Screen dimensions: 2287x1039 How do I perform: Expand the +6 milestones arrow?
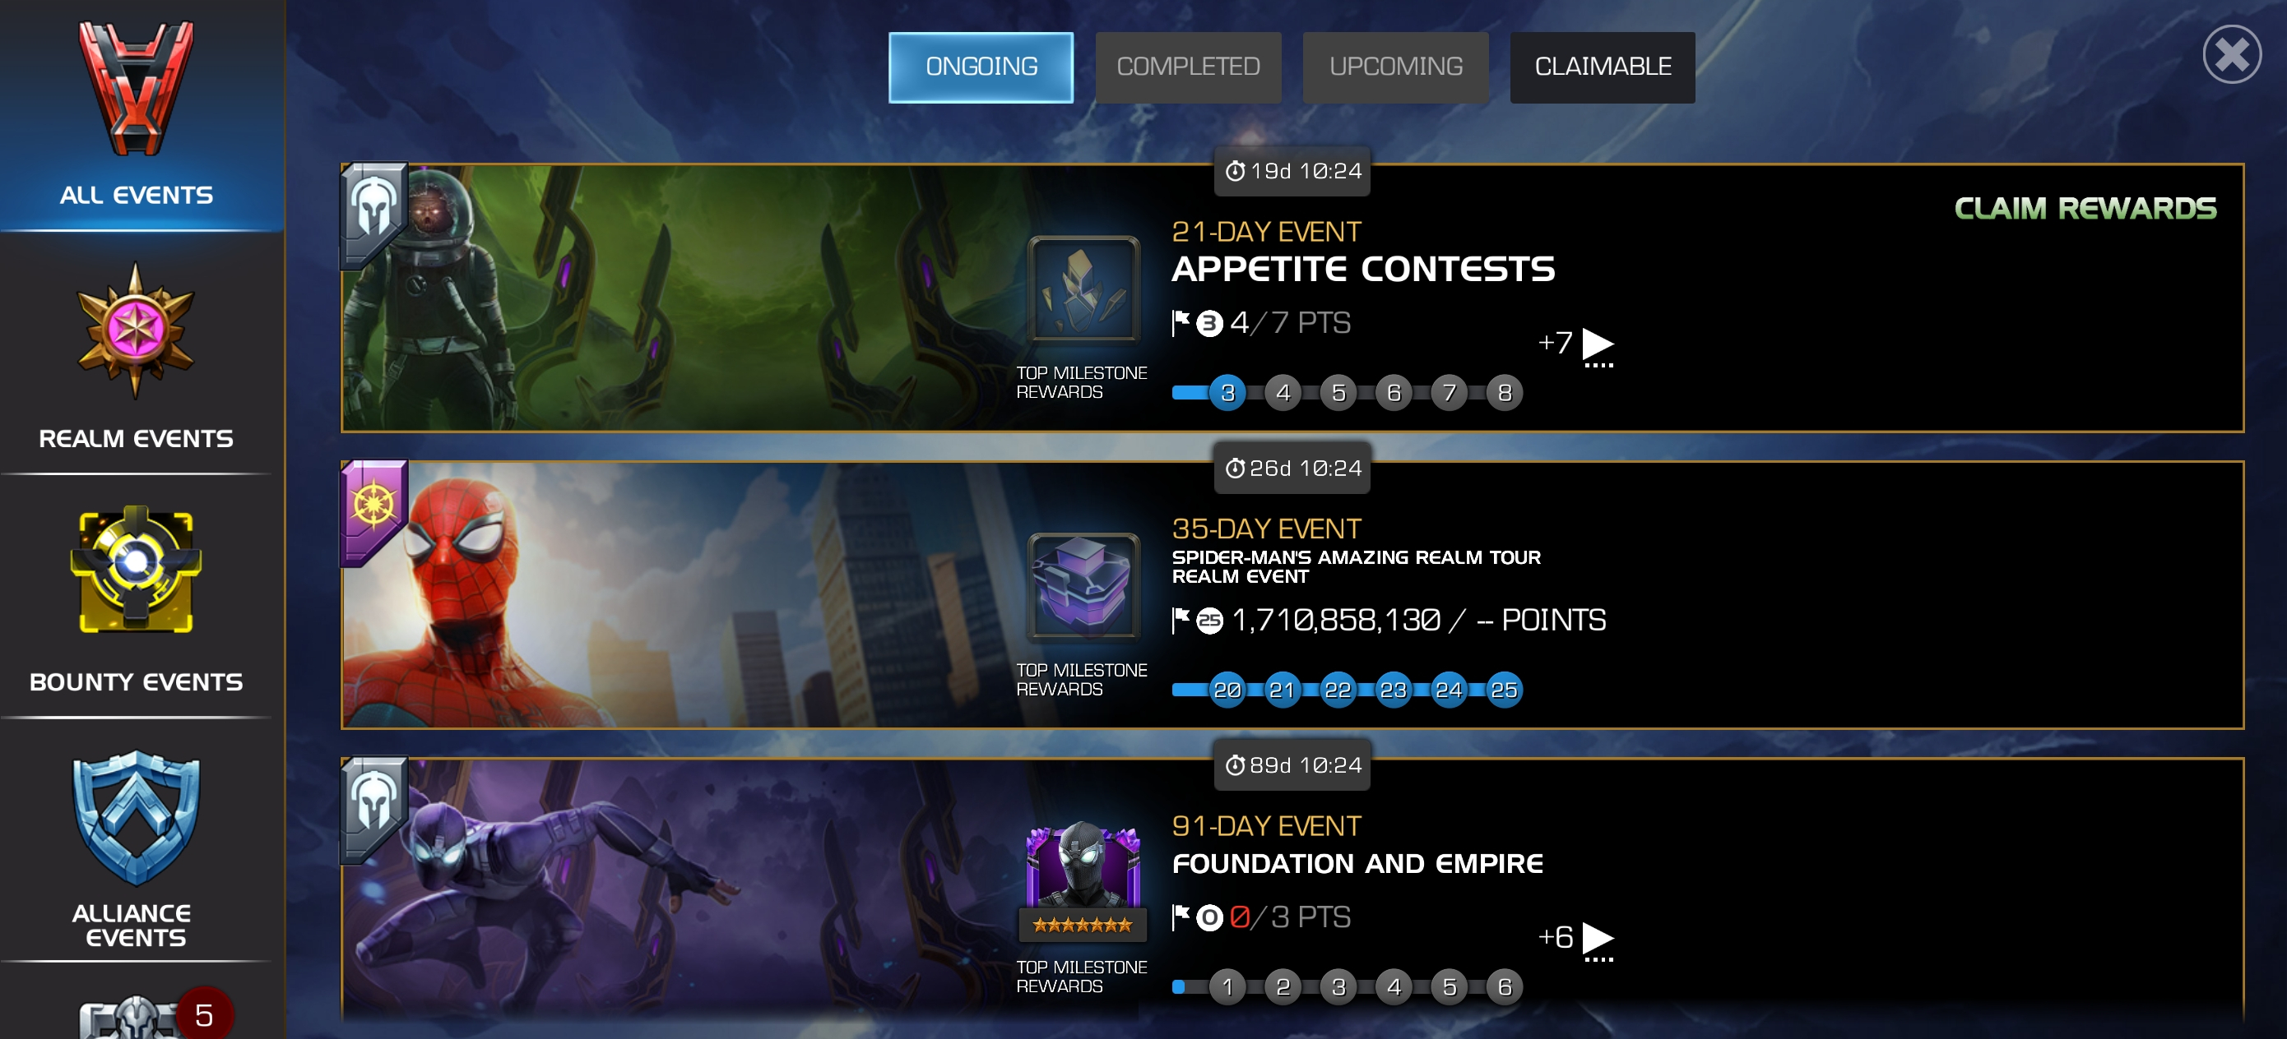pos(1598,940)
